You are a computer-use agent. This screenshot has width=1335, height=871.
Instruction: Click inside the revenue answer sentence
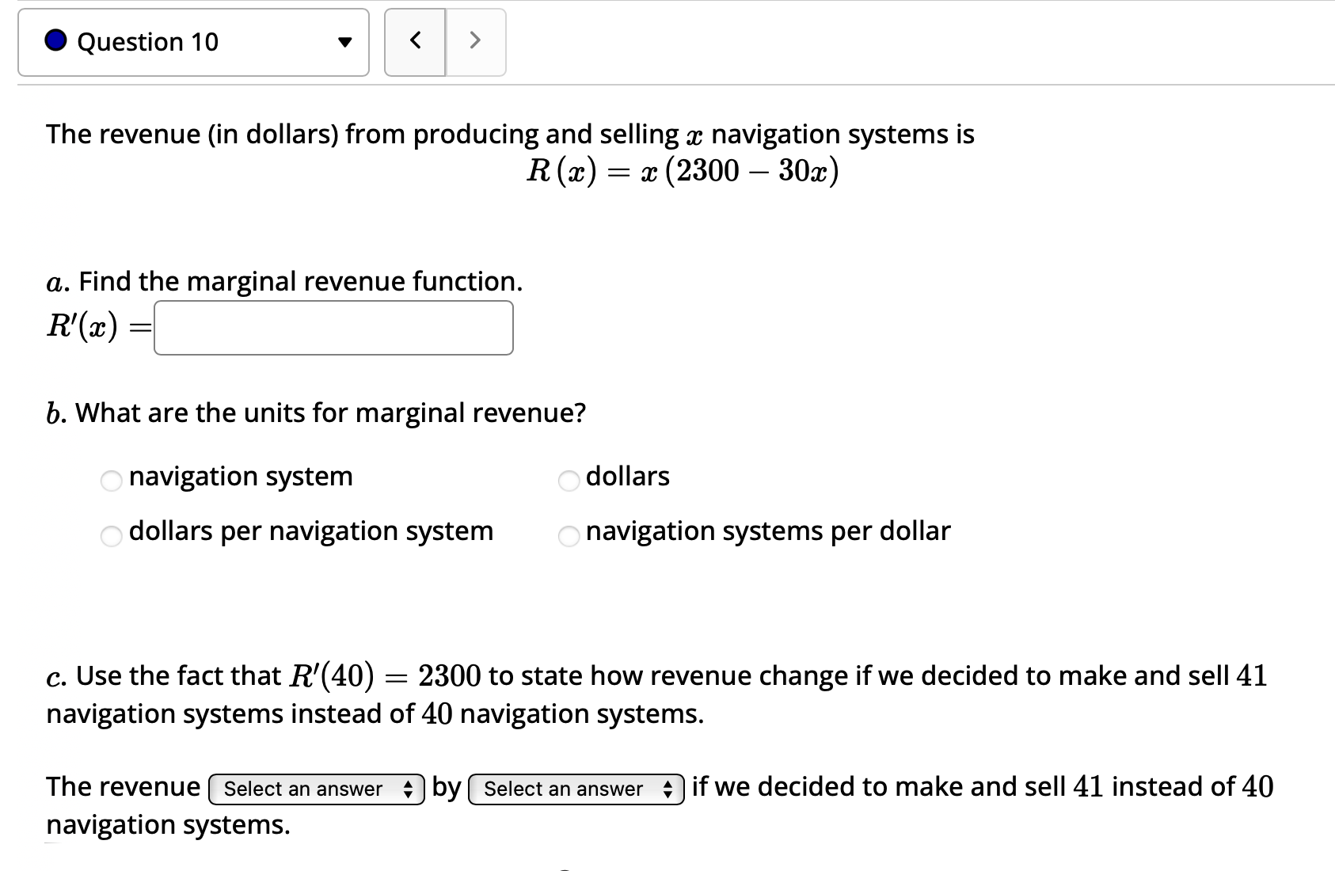tap(871, 786)
